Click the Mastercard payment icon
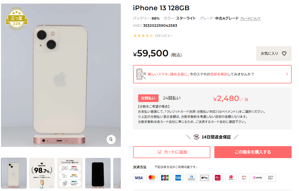 click(x=152, y=178)
